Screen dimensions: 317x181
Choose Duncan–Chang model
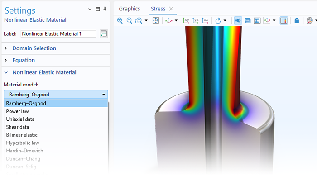(56, 159)
